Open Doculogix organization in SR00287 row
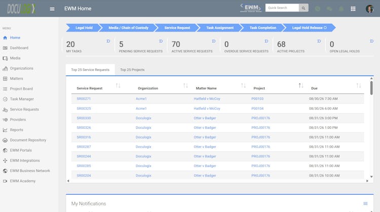The width and height of the screenshot is (380, 212). point(143,147)
